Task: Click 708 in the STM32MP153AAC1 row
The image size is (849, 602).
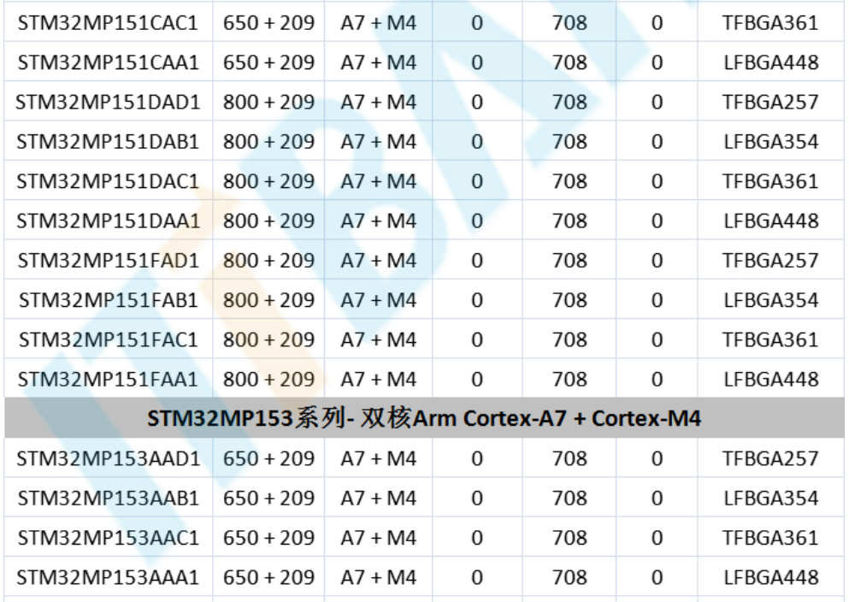Action: 569,538
